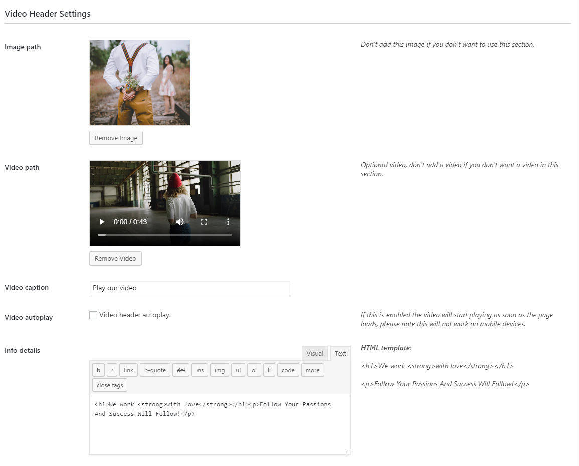579x466 pixels.
Task: Remove the header image
Action: pos(116,138)
